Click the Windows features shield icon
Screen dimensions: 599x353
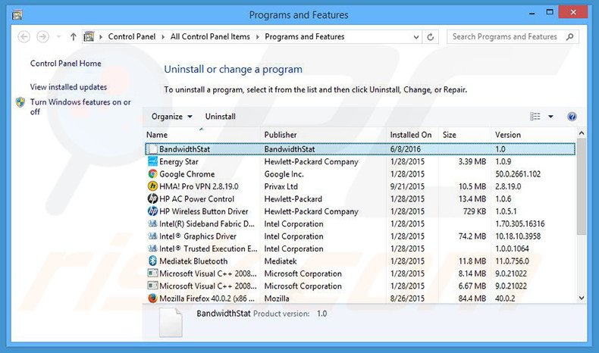20,102
